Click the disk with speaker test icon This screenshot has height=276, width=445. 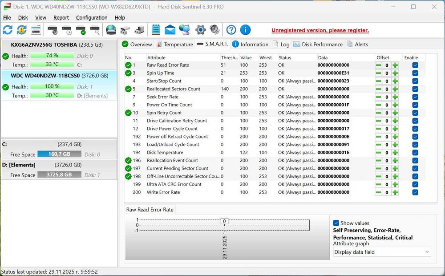(x=53, y=30)
